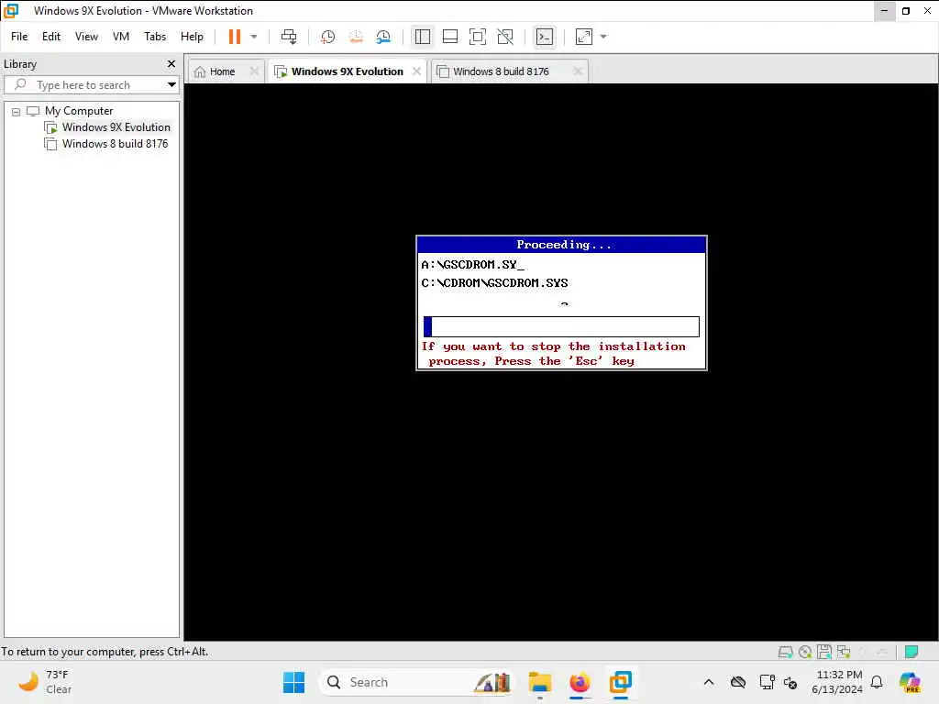Open the library search filter dropdown
939x704 pixels.
point(171,85)
